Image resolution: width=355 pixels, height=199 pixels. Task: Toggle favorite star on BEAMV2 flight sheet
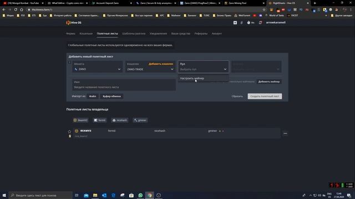(x=69, y=132)
